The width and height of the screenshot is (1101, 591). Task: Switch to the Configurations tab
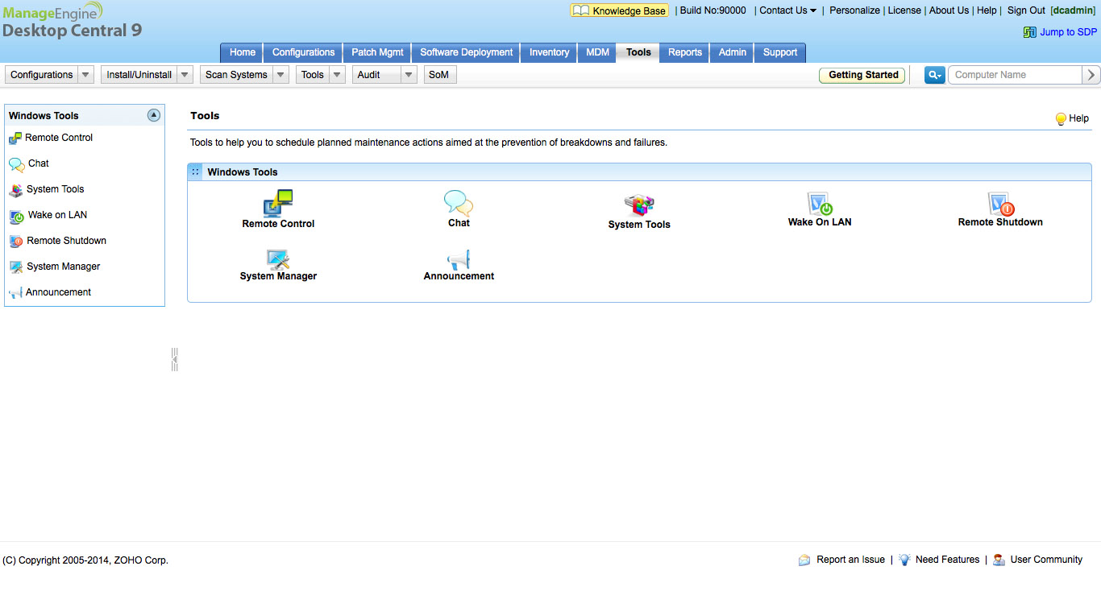click(x=303, y=52)
